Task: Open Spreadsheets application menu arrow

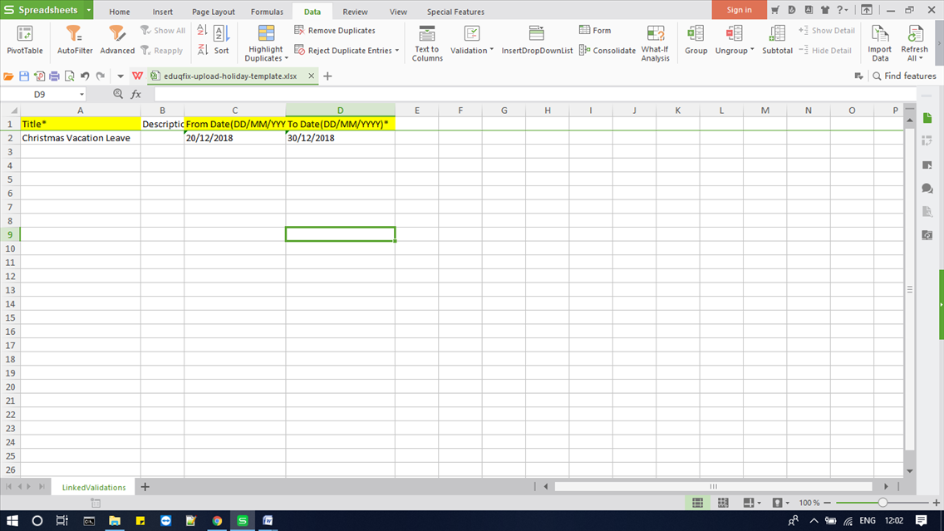Action: (88, 10)
